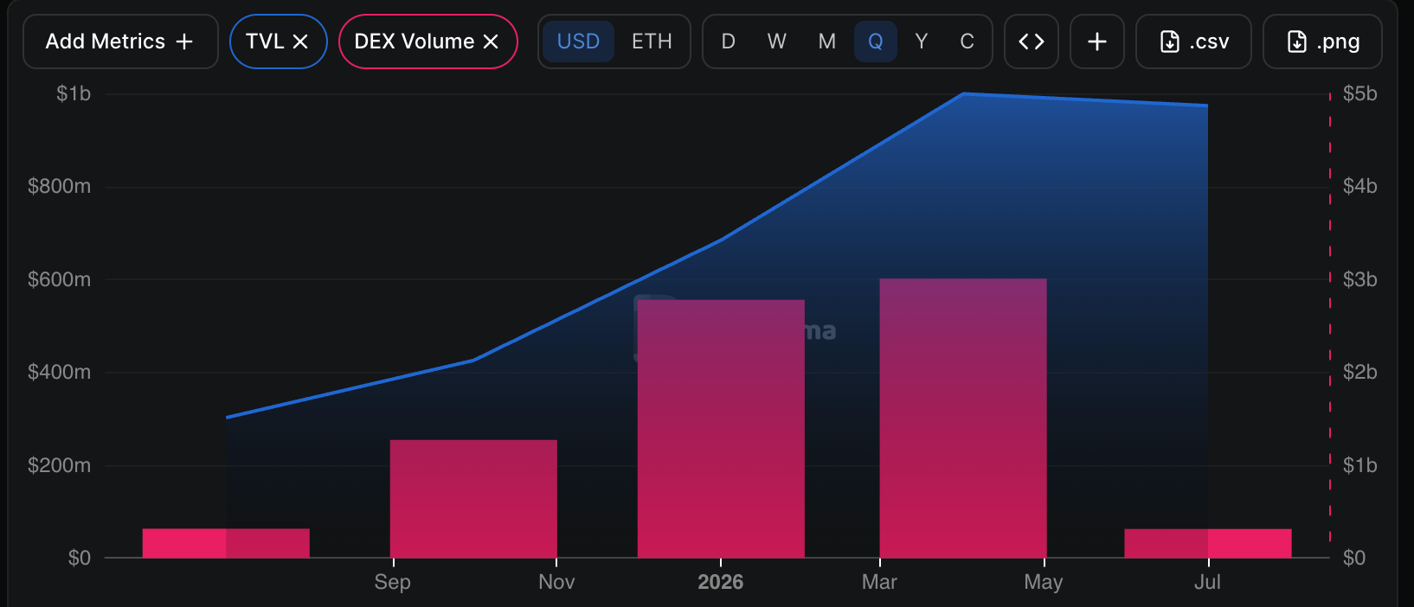Click the tallest DEX volume bar after Mar
1414x607 pixels.
click(963, 418)
